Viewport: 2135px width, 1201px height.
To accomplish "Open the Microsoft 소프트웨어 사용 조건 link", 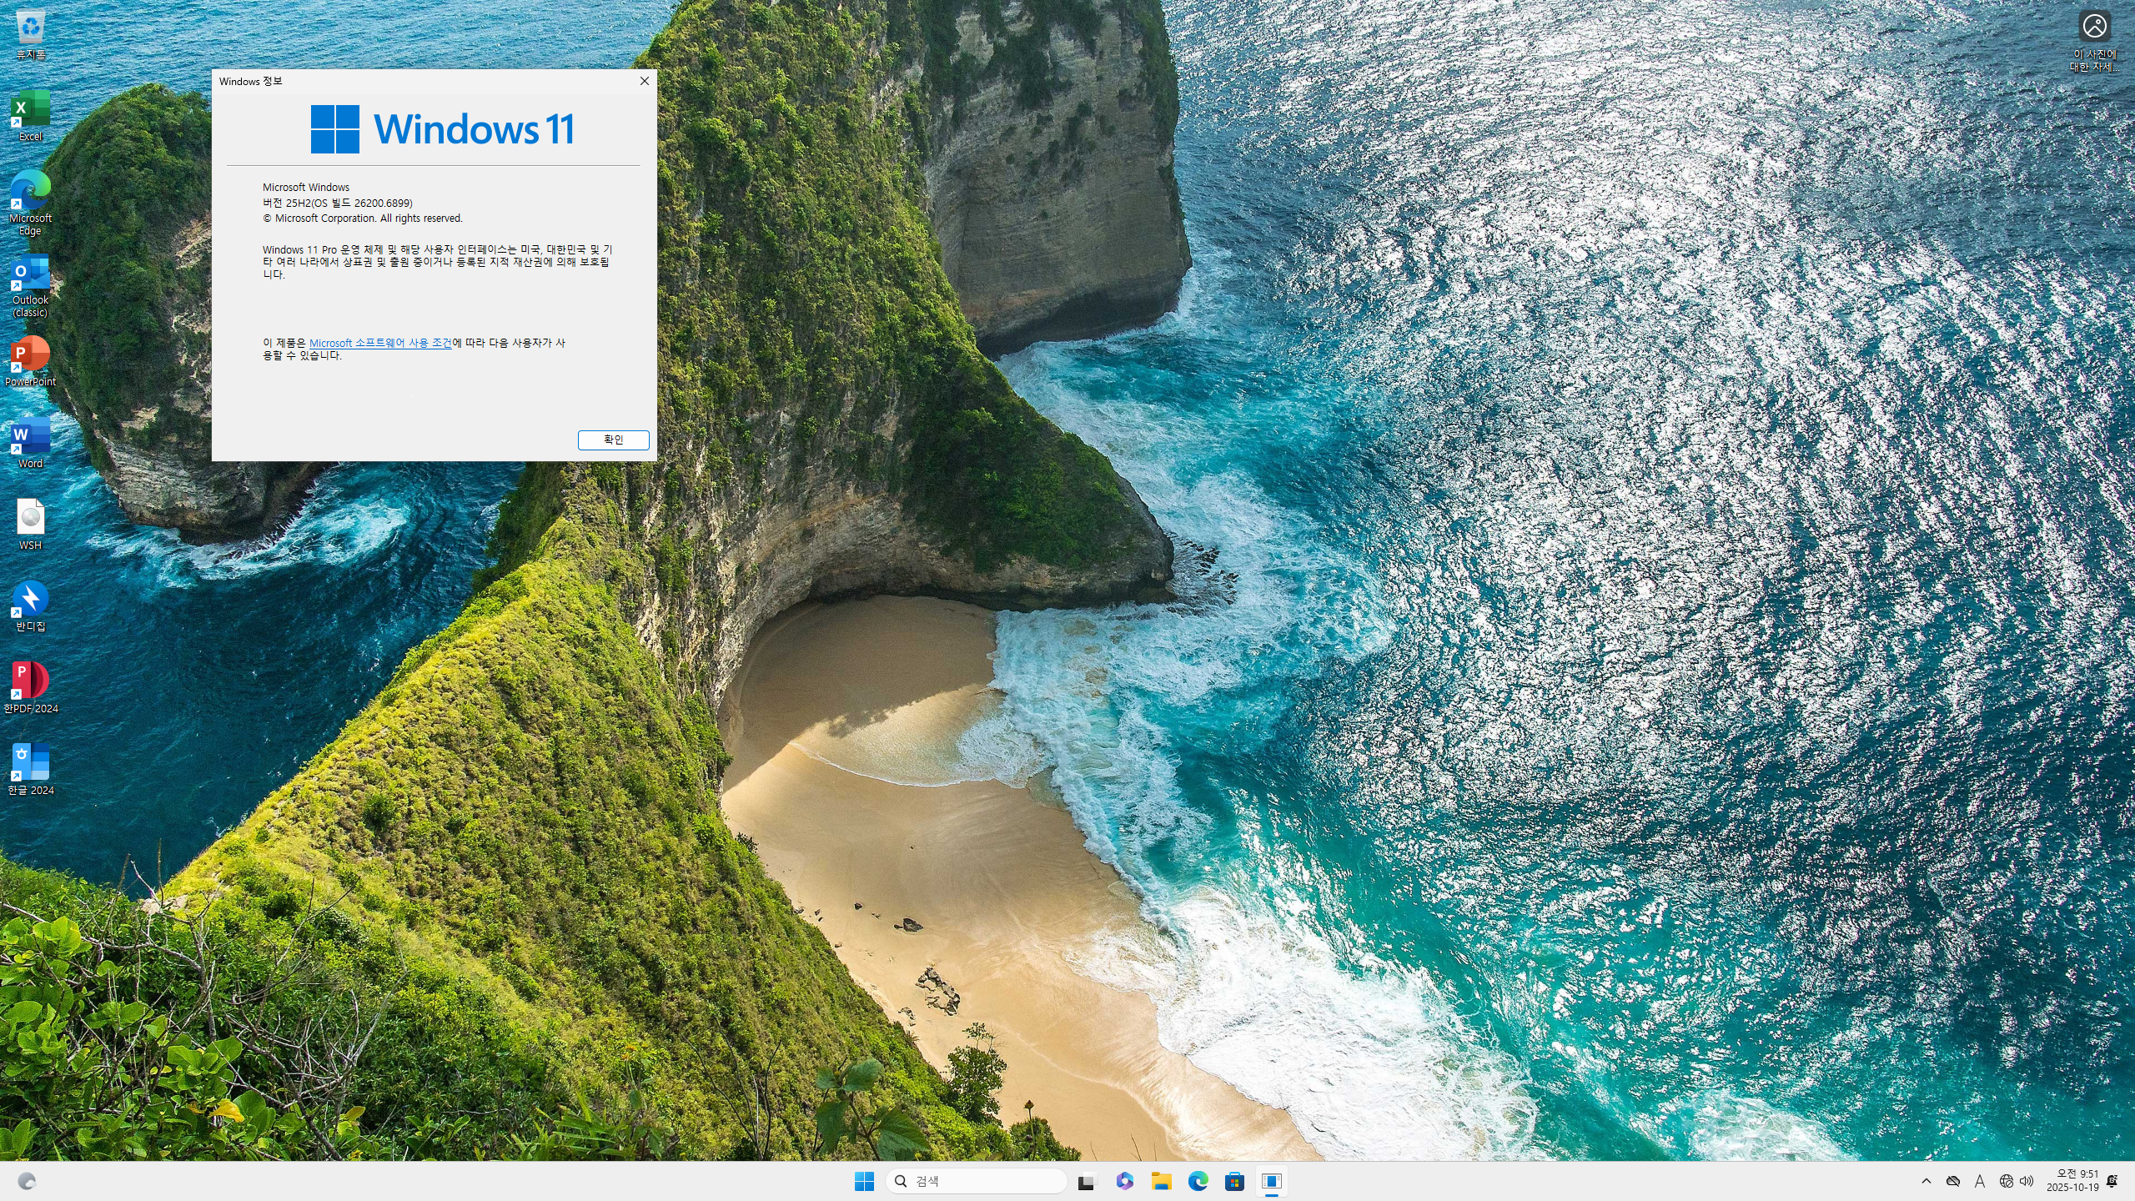I will pos(379,343).
